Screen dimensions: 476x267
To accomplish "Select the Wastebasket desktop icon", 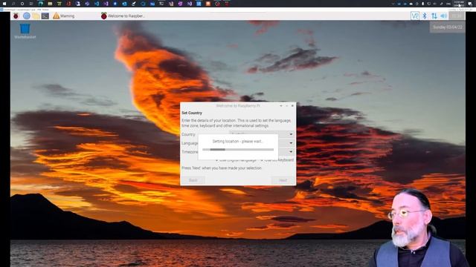I will [x=25, y=31].
